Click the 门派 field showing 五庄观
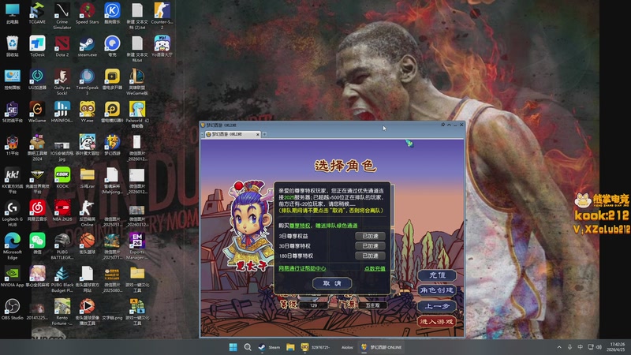 372,305
